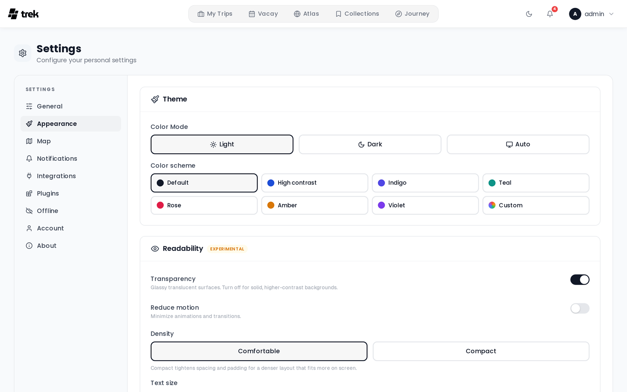Click the Journey compass icon
Viewport: 627px width, 392px height.
399,14
